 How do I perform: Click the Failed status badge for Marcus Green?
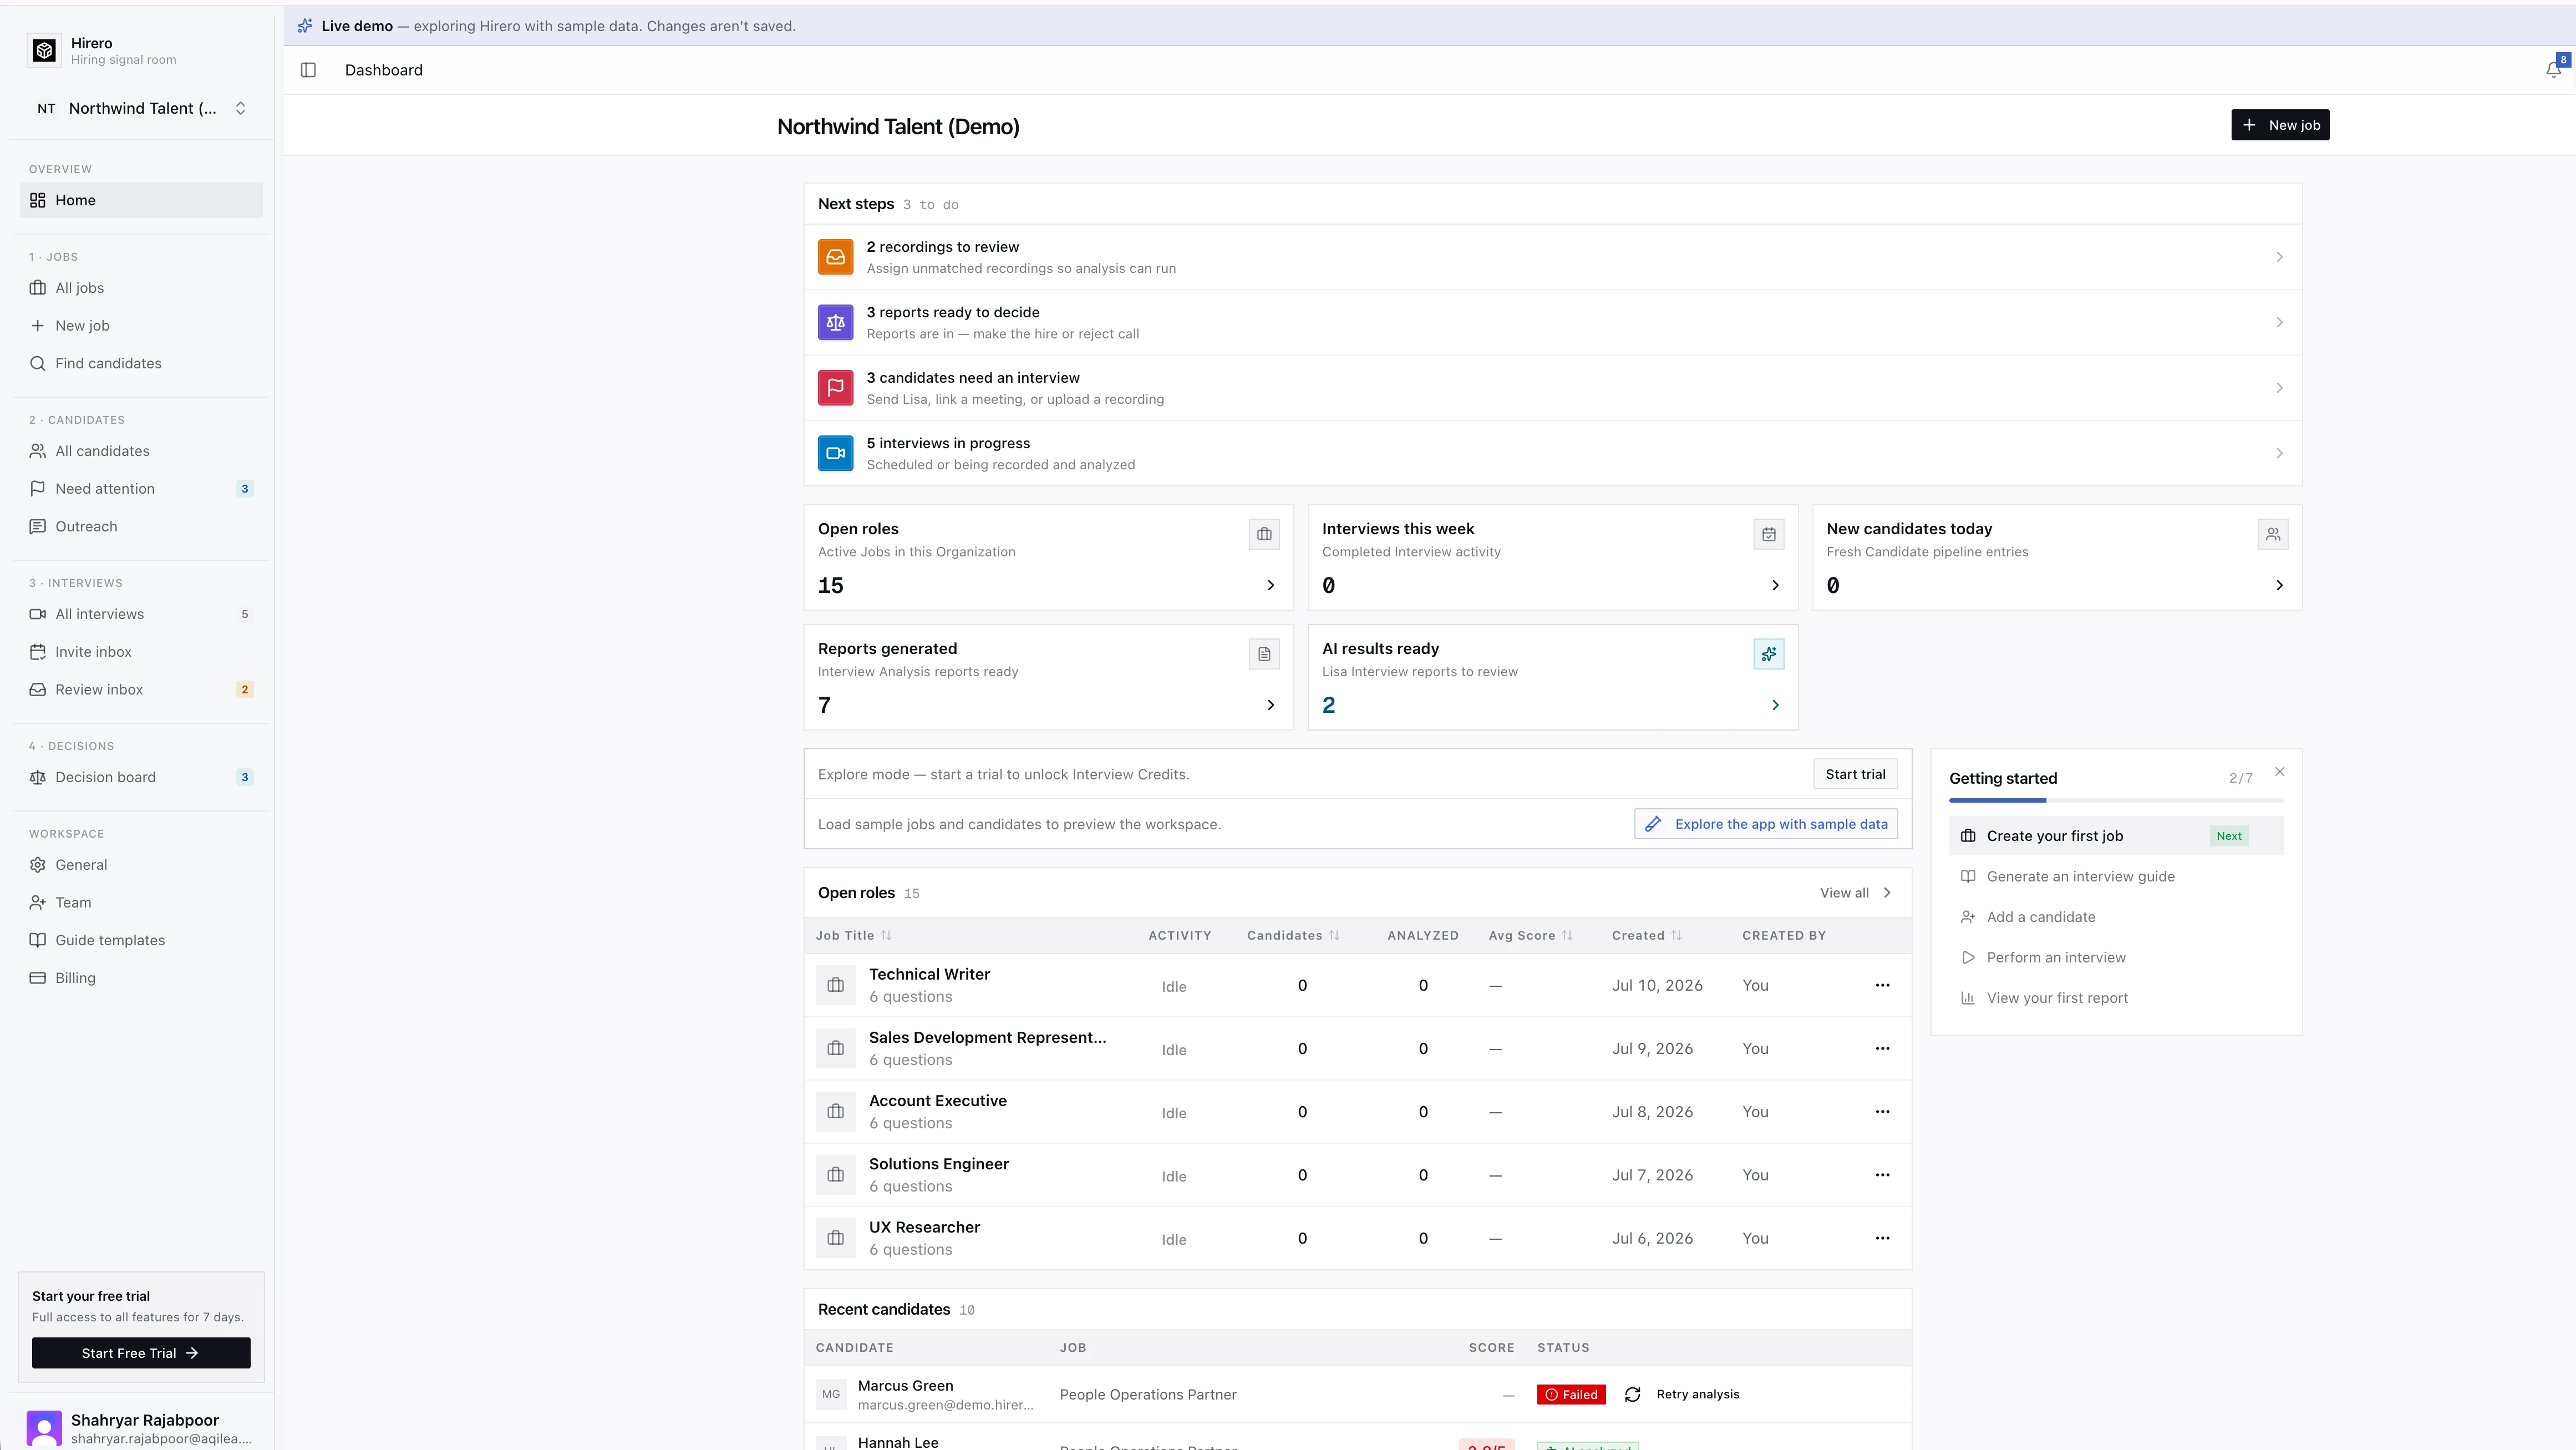(1571, 1394)
